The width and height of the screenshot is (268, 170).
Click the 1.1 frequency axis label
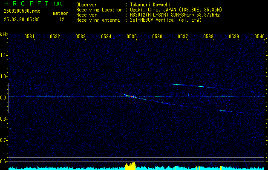point(3,55)
